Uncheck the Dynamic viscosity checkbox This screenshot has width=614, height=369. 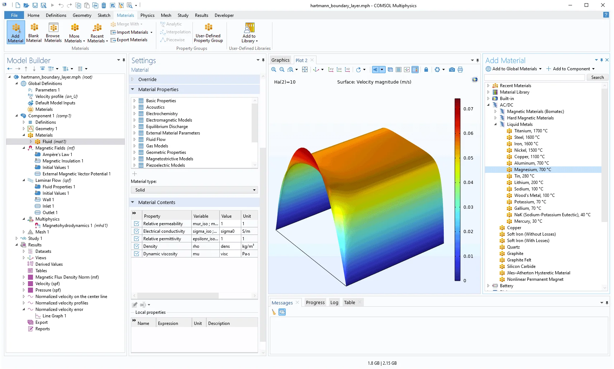(x=137, y=254)
